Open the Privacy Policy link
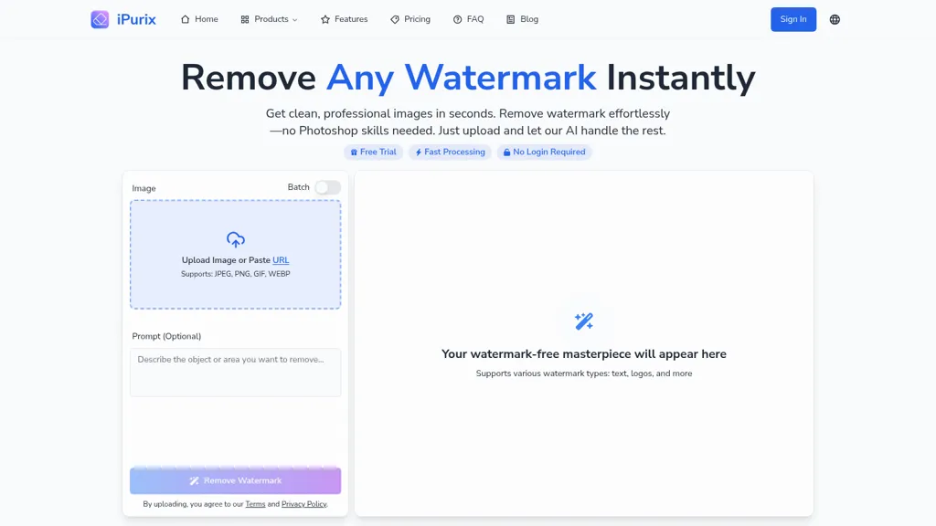Image resolution: width=936 pixels, height=526 pixels. [303, 504]
